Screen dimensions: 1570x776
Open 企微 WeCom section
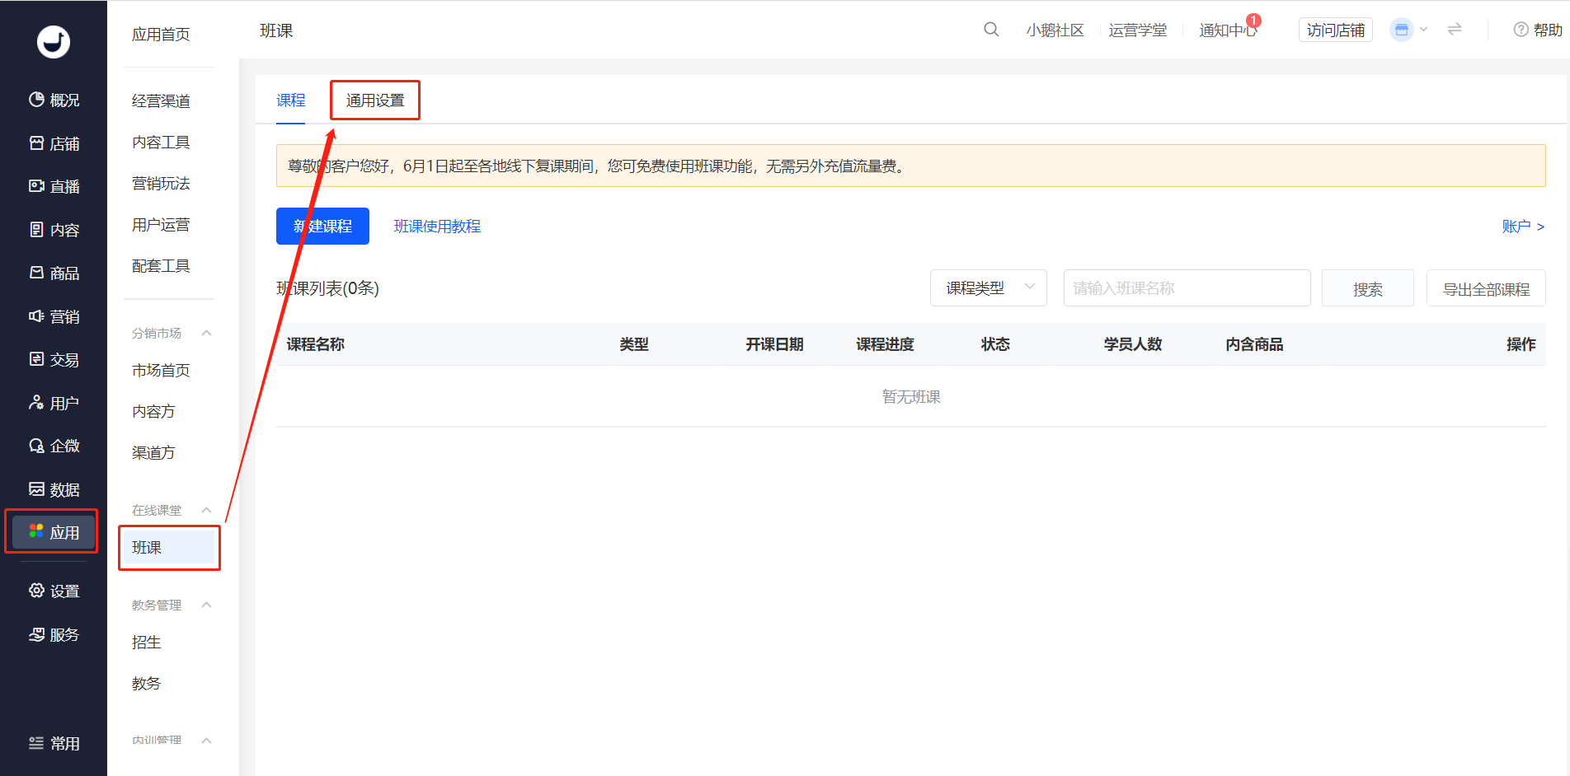pyautogui.click(x=54, y=446)
